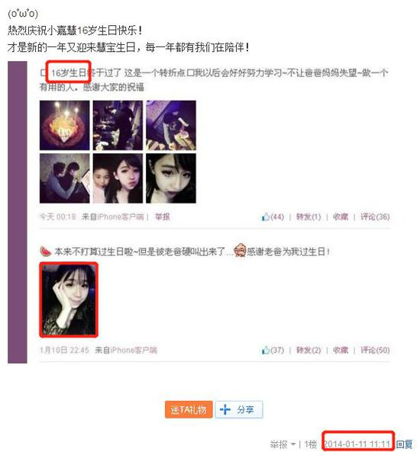Click 收藏 on the first post
Viewport: 420px width, 452px height.
[341, 216]
